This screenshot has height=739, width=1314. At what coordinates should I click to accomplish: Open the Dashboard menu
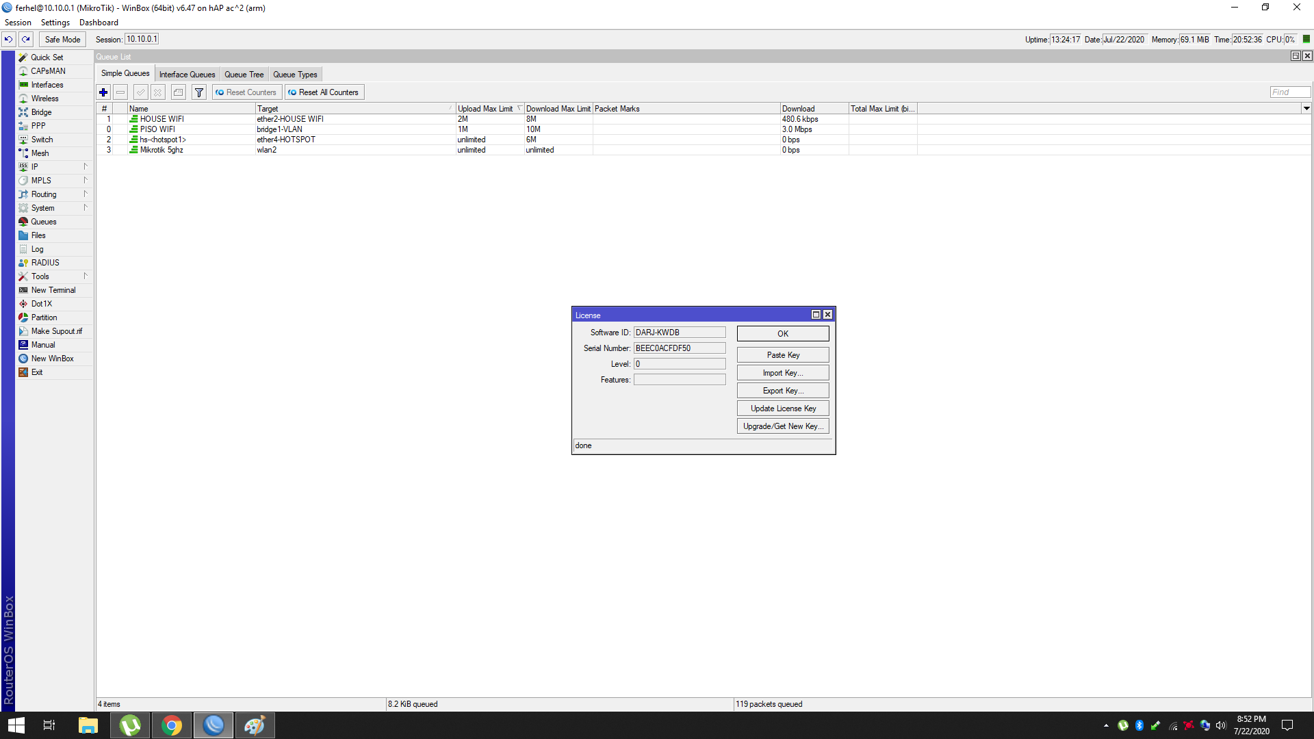tap(99, 23)
